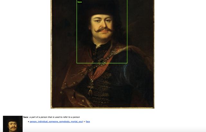The height and width of the screenshot is (132, 206).
Task: Click the man's curled mustache in the painting
Action: point(104,30)
